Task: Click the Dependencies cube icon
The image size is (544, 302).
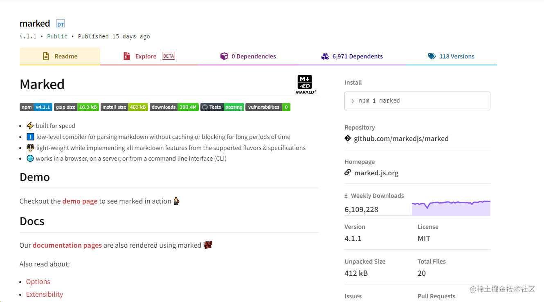Action: point(224,56)
